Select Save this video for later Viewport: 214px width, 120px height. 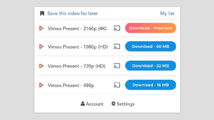coord(72,13)
